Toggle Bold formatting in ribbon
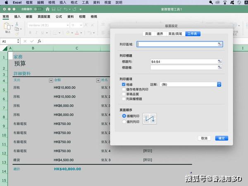 [30, 33]
